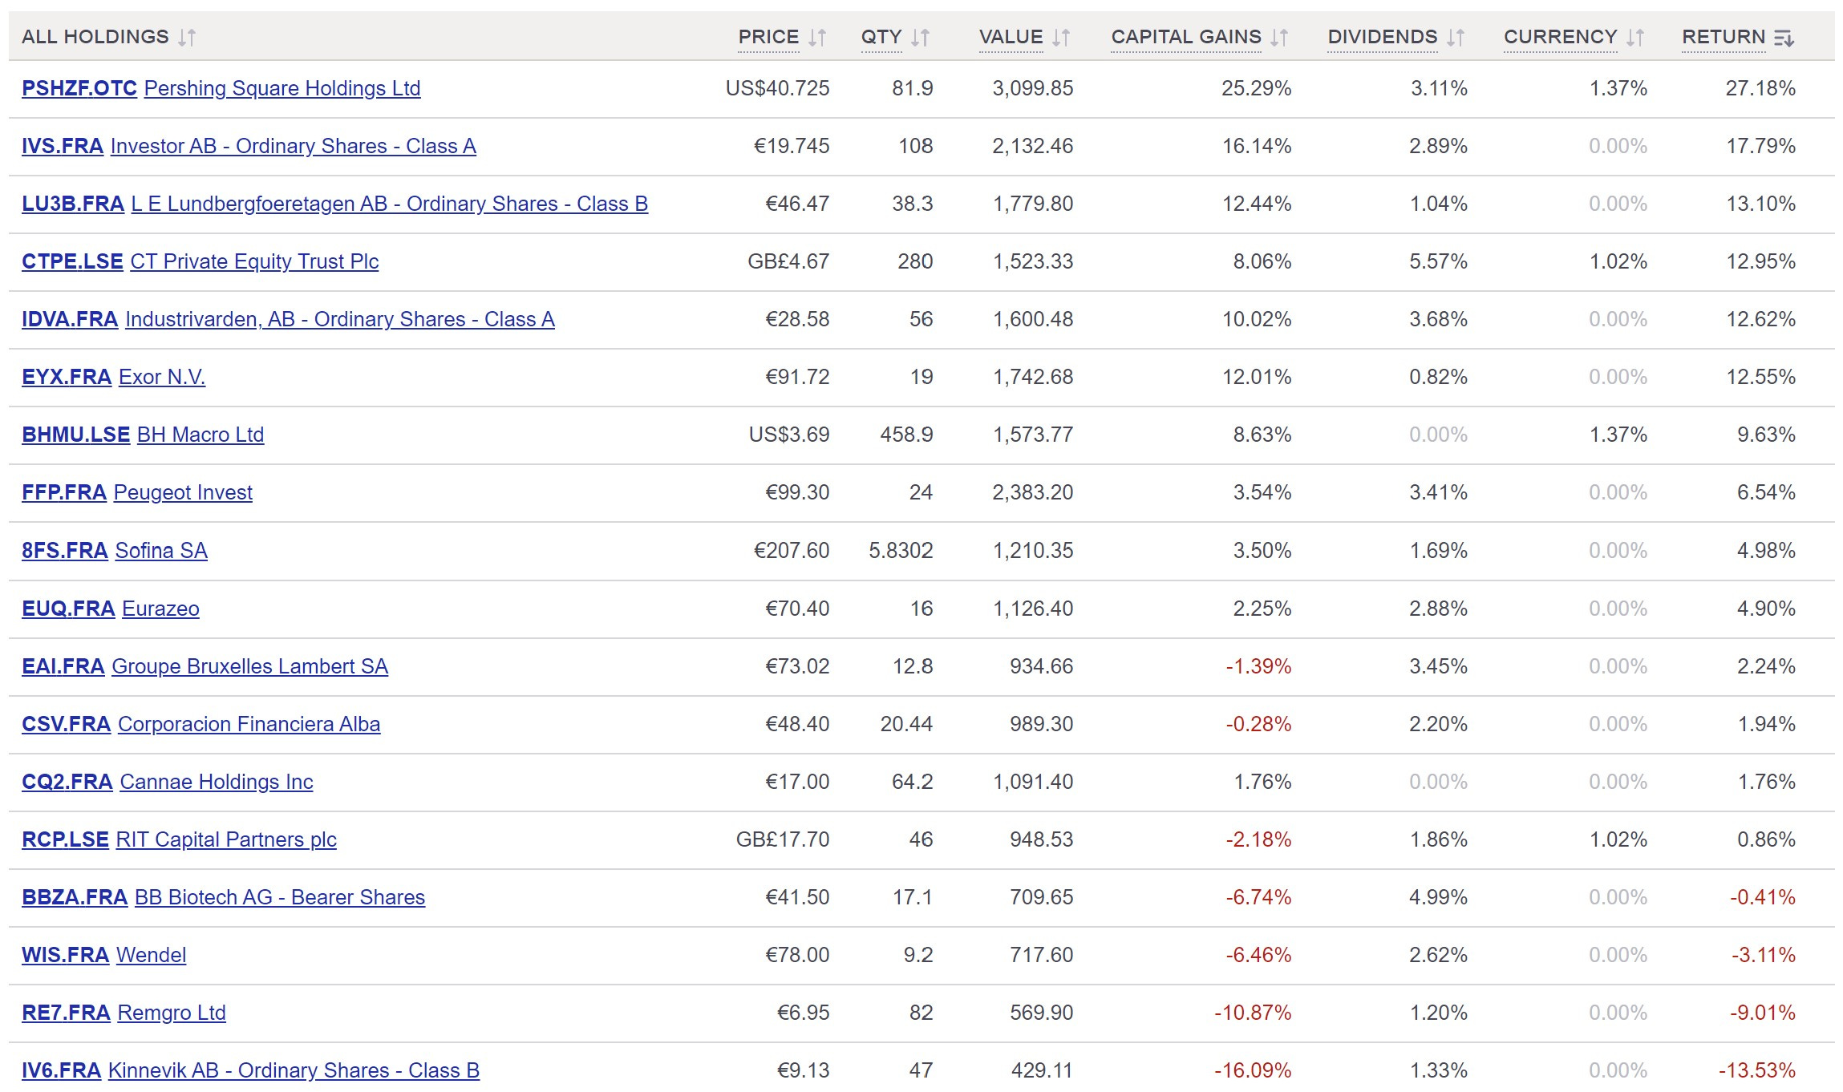Click sort arrows icon next to Capital Gains
The width and height of the screenshot is (1843, 1092).
pos(1279,38)
